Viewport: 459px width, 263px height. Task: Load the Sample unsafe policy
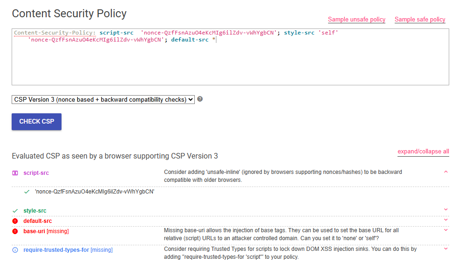click(356, 20)
